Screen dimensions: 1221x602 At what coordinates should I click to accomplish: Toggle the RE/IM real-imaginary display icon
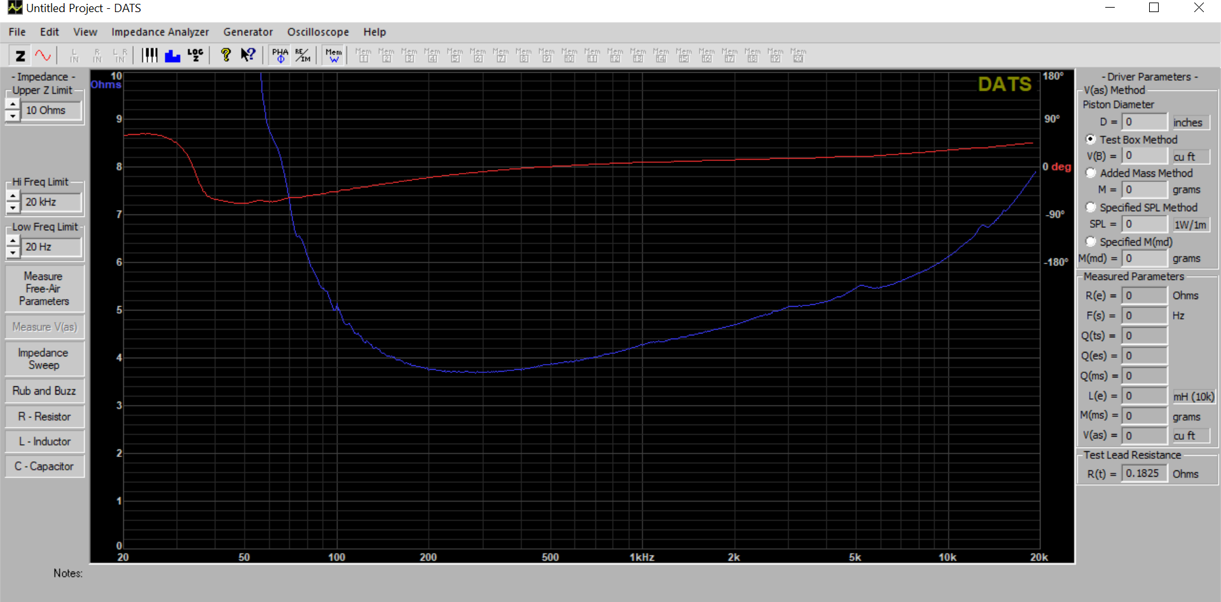303,55
